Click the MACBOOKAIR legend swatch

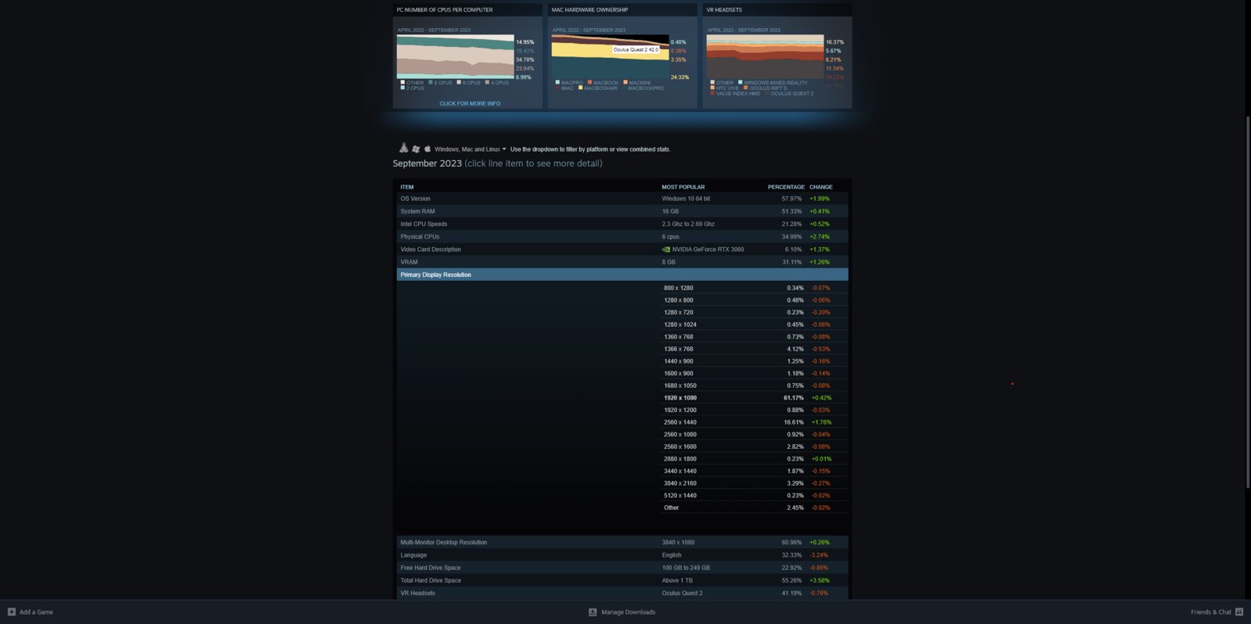click(580, 88)
